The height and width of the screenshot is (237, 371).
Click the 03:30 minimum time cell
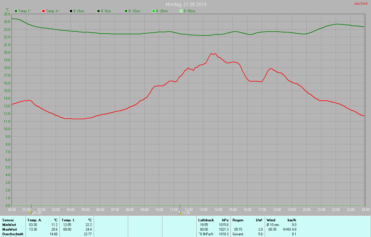coord(33,225)
